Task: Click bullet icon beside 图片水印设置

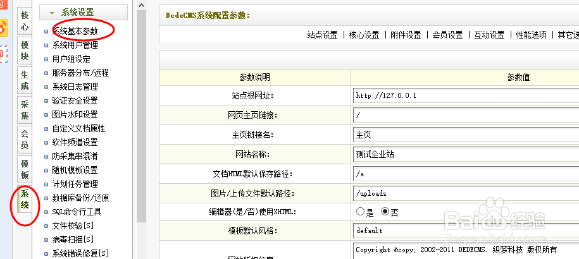Action: pos(46,115)
